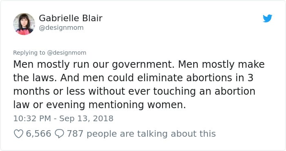286x151 pixels.
Task: Click the word 'government' in the tweet
Action: (142, 65)
